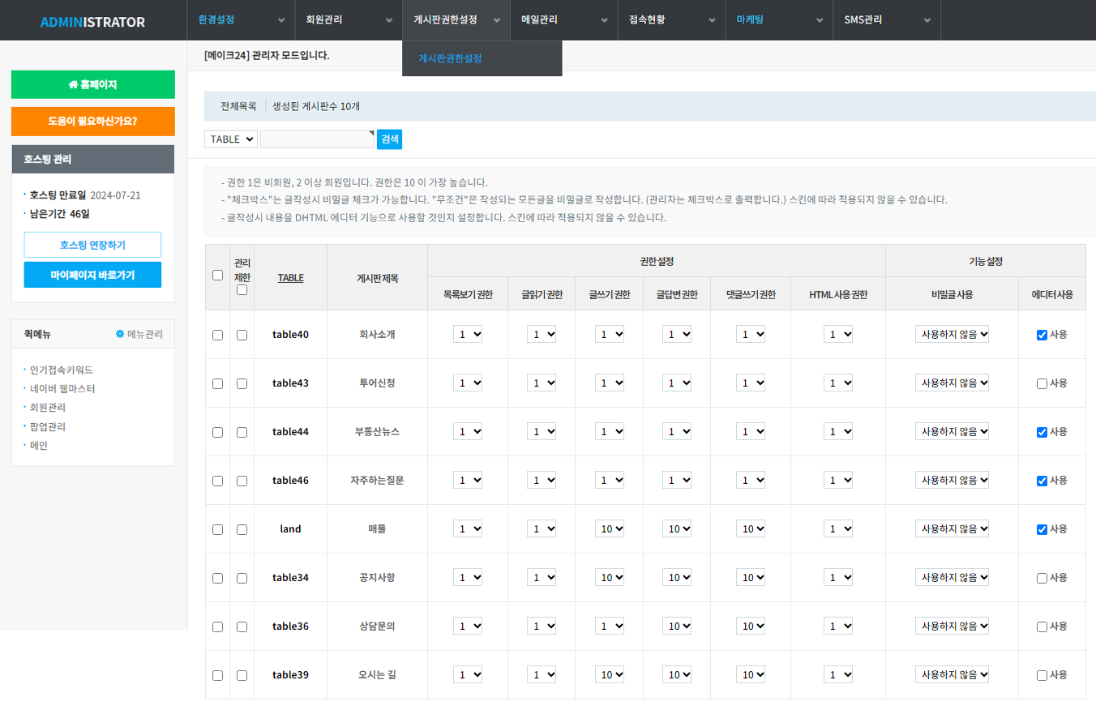Check the 관리제한 box for table43
This screenshot has width=1096, height=710.
(242, 383)
